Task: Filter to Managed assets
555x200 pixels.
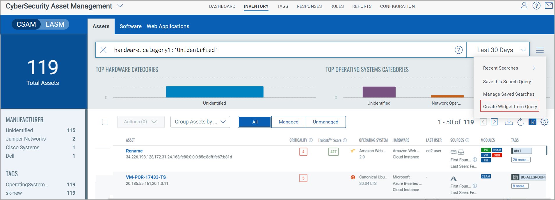Action: 289,122
